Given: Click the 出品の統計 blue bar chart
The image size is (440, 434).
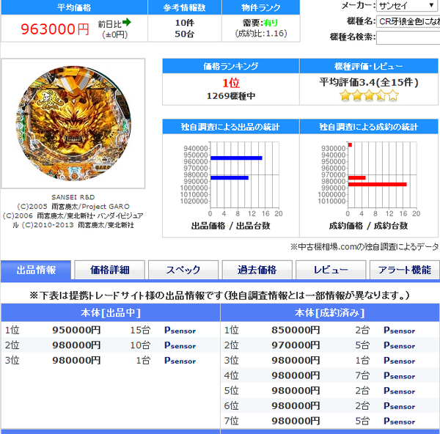Looking at the screenshot, I should [x=231, y=179].
